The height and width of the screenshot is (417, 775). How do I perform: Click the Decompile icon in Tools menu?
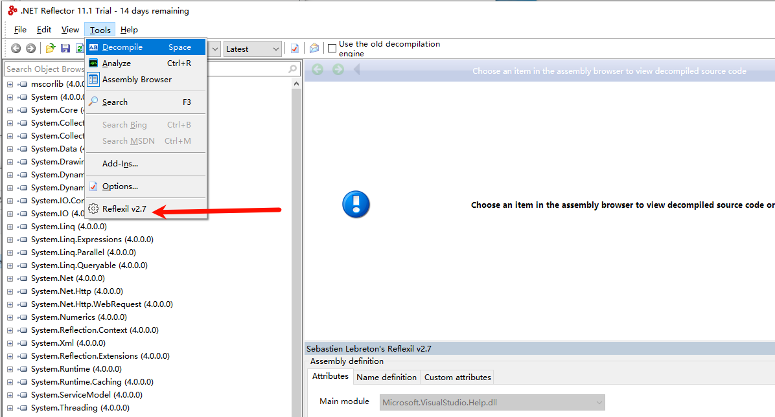(x=93, y=47)
